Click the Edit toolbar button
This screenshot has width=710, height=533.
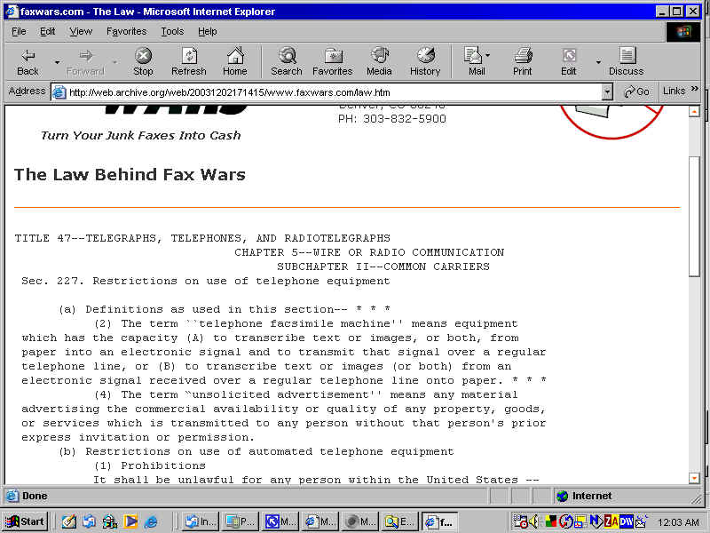pos(569,62)
